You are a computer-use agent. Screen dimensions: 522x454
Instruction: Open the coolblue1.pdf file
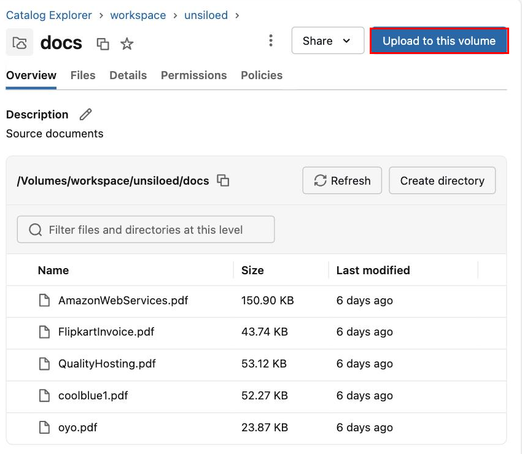(93, 396)
